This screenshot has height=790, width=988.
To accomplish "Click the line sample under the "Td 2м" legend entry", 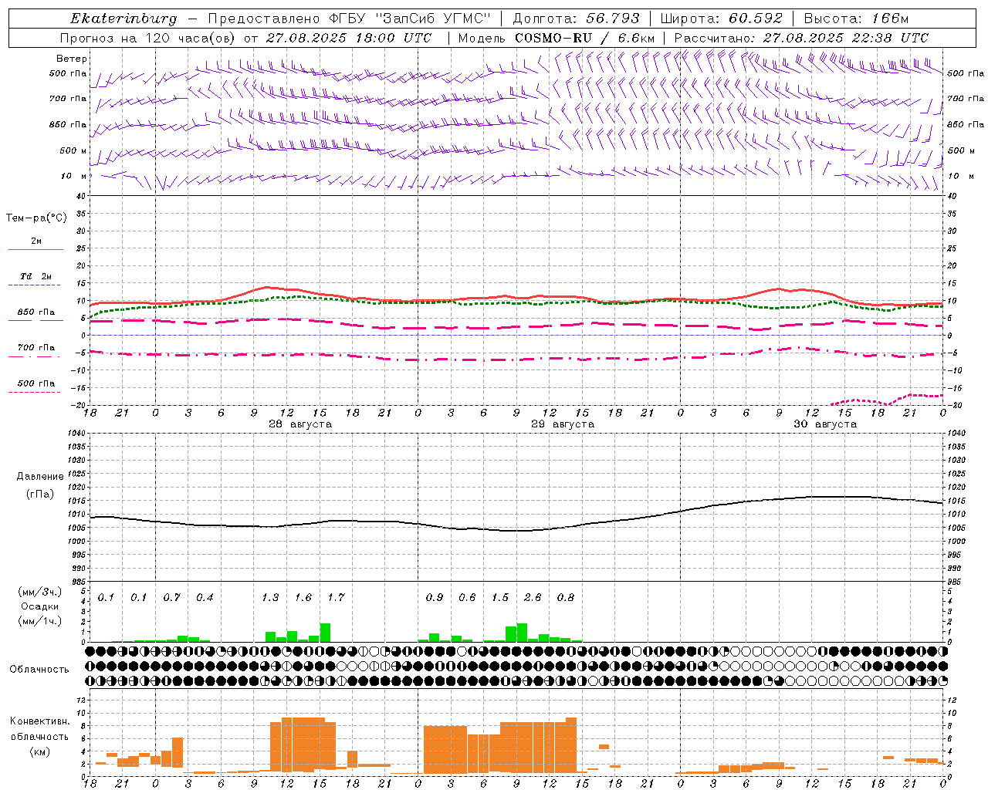I will tap(35, 285).
